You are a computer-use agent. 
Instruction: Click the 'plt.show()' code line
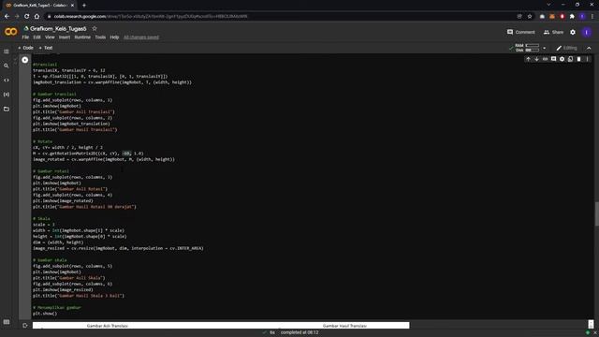pos(45,314)
